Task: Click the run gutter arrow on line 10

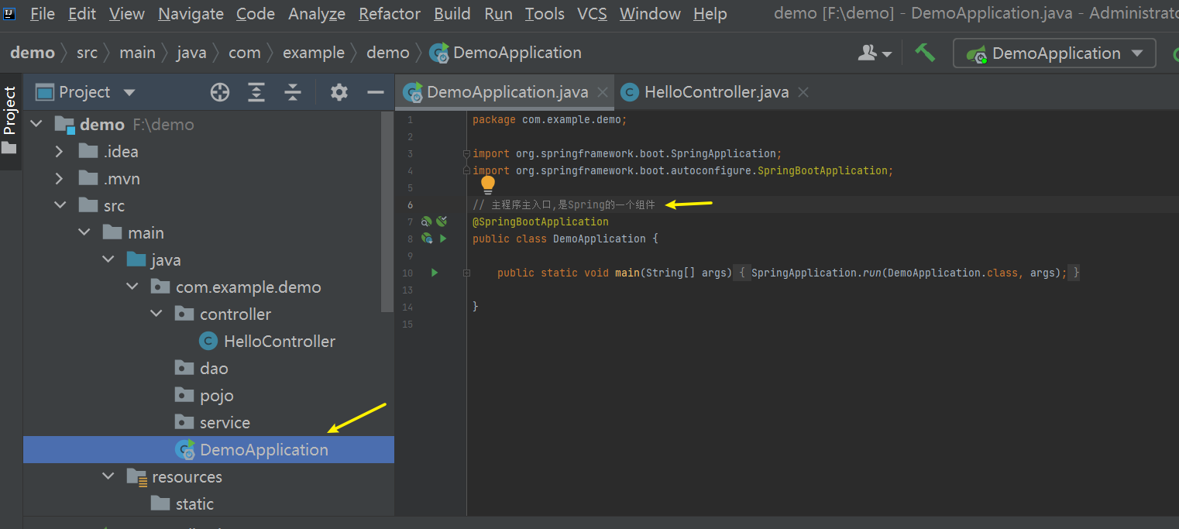Action: [x=435, y=273]
